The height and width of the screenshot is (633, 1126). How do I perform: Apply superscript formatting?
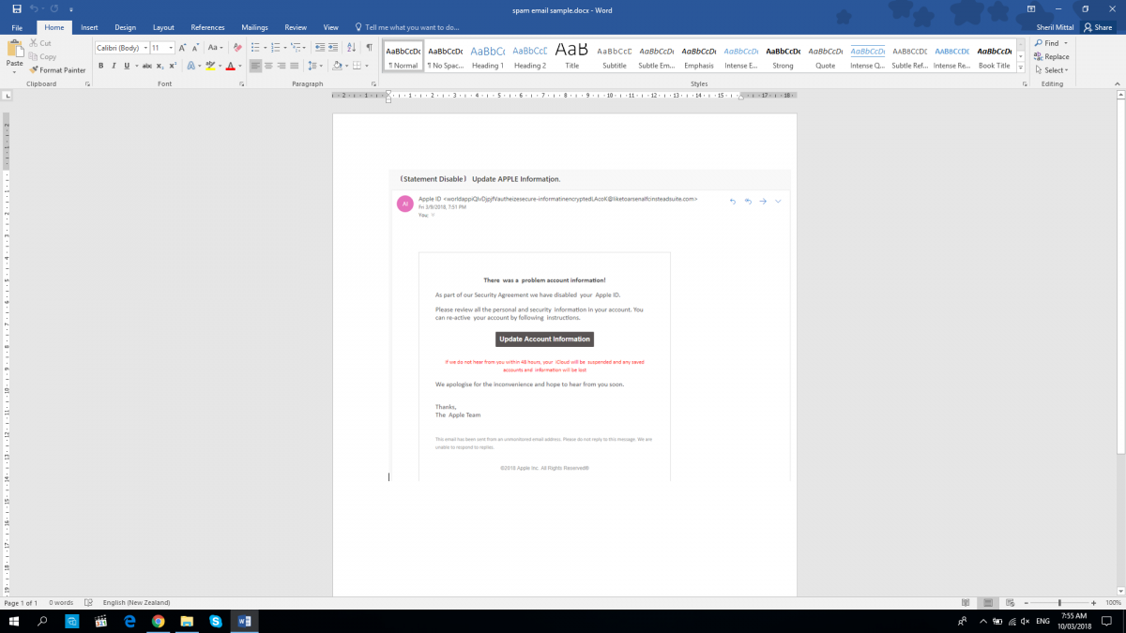click(x=174, y=66)
